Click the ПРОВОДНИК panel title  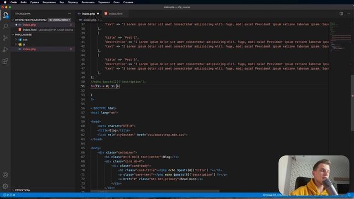tap(23, 13)
